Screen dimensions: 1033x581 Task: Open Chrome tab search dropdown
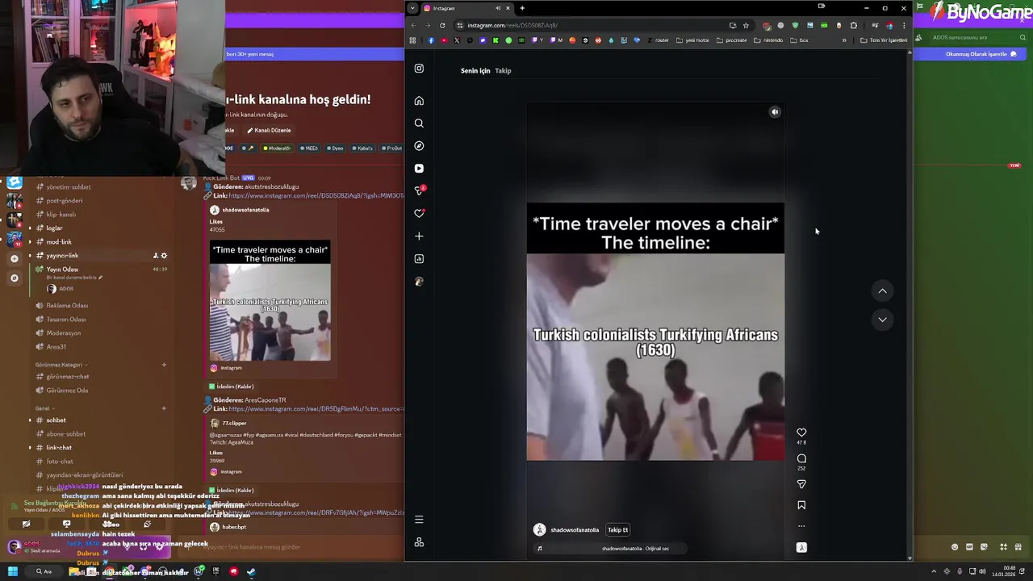coord(412,8)
